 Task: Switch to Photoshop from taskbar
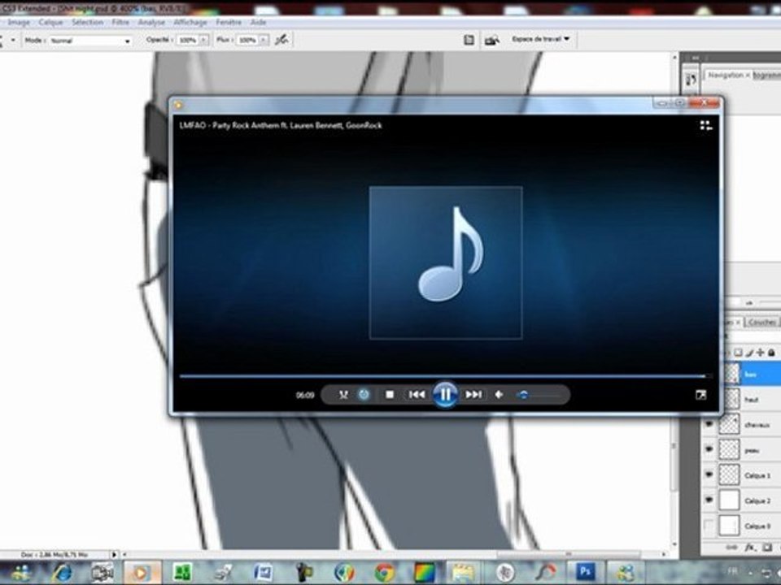click(586, 572)
